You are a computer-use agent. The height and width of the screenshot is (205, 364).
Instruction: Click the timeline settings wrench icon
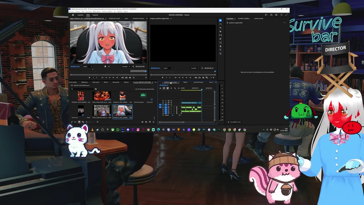click(175, 88)
